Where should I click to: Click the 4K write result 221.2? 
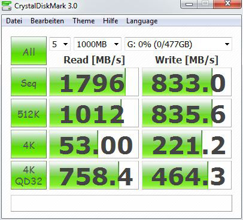(187, 144)
